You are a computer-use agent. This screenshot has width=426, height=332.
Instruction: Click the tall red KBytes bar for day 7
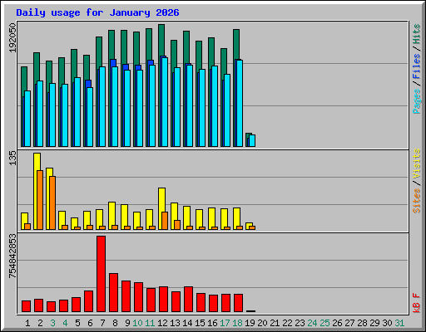click(102, 274)
